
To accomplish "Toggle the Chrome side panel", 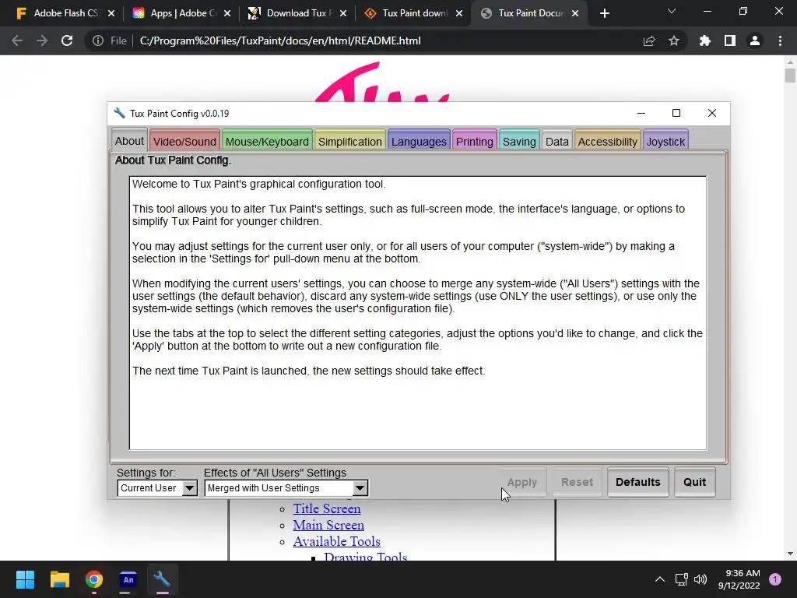I will pyautogui.click(x=730, y=40).
